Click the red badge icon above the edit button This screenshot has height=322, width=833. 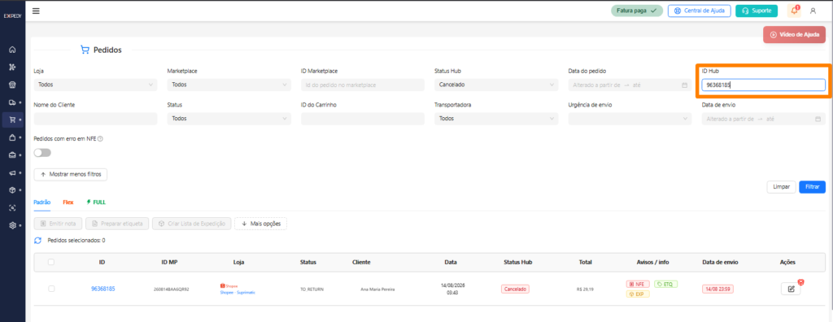tap(800, 282)
